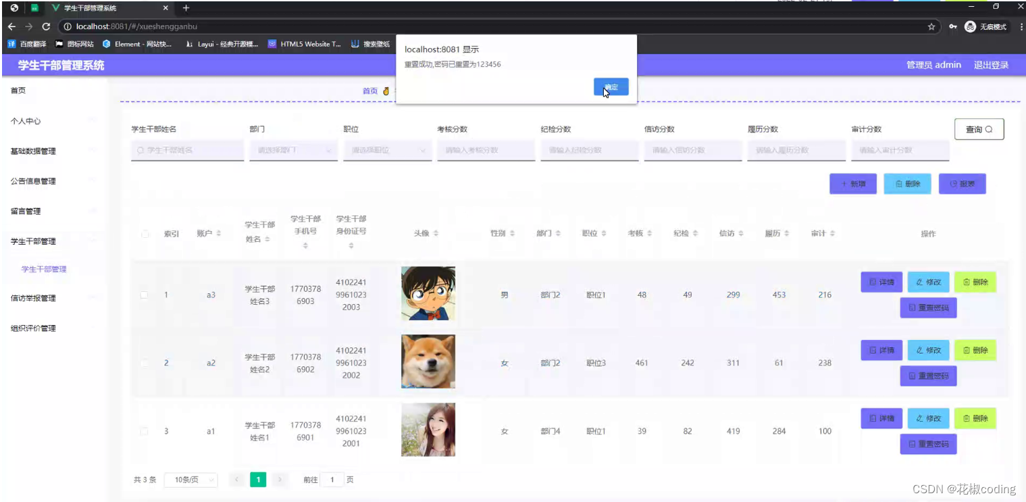Viewport: 1026px width, 502px height.
Task: Click the 查询 magnifier search button
Action: [x=979, y=129]
